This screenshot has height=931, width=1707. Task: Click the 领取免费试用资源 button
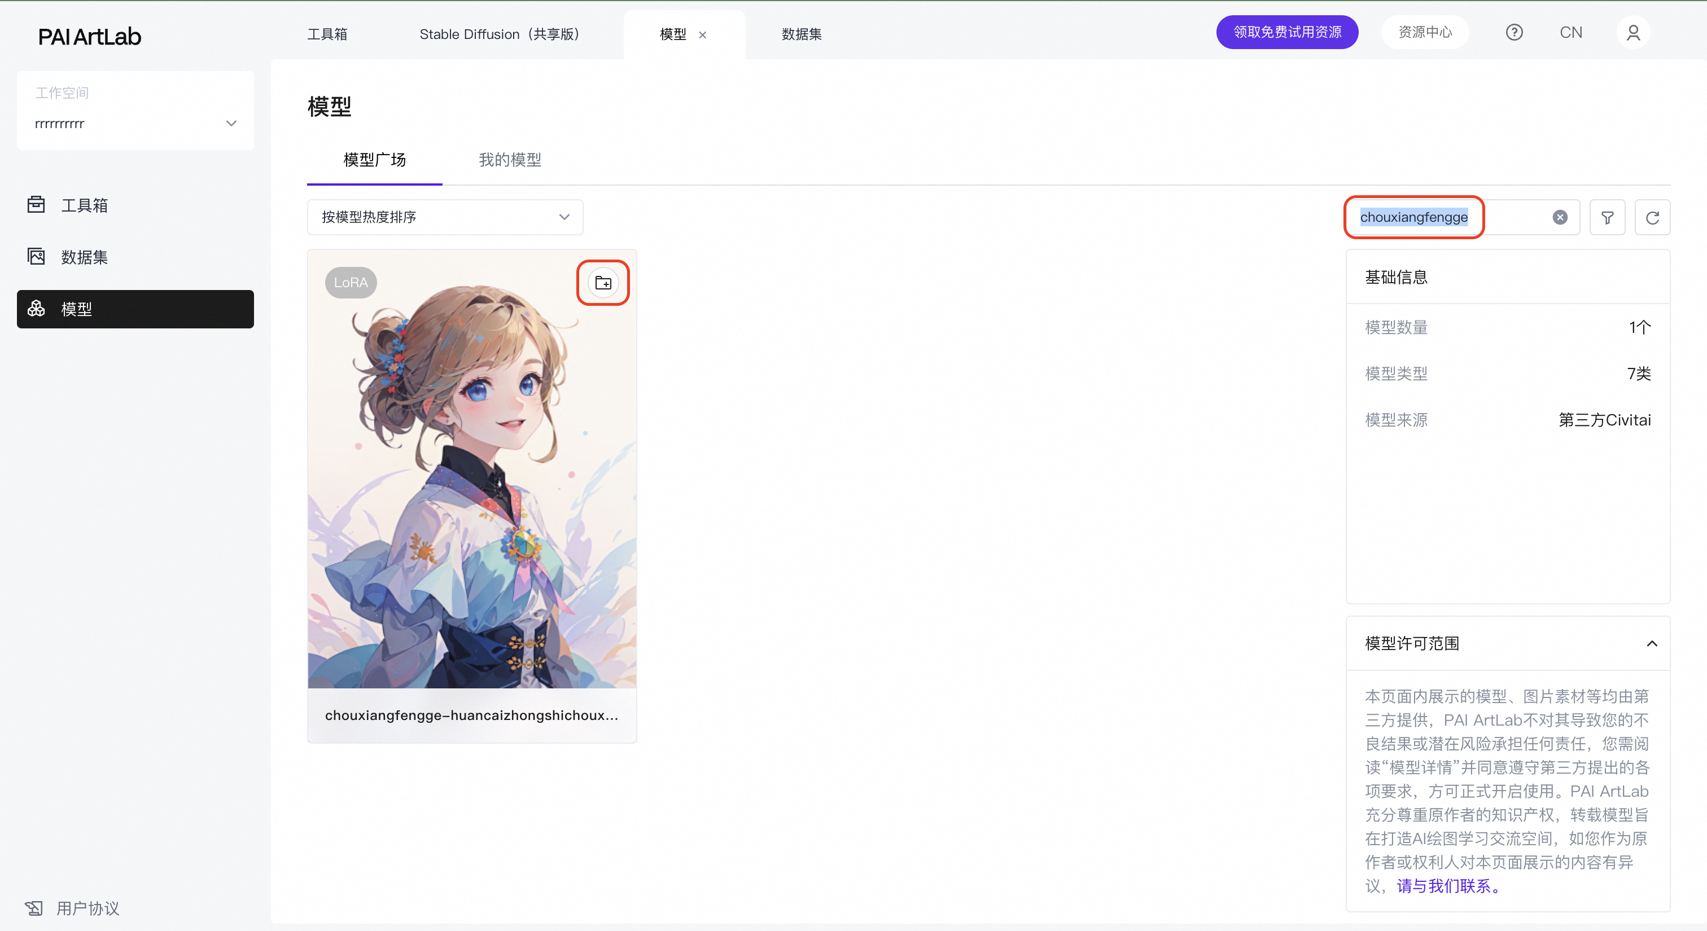pos(1286,33)
